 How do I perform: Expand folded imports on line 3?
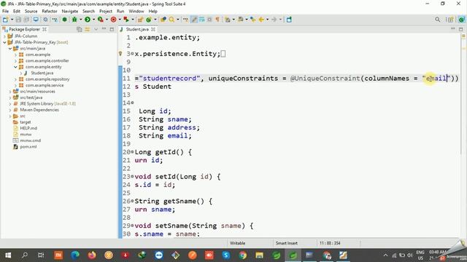click(132, 54)
